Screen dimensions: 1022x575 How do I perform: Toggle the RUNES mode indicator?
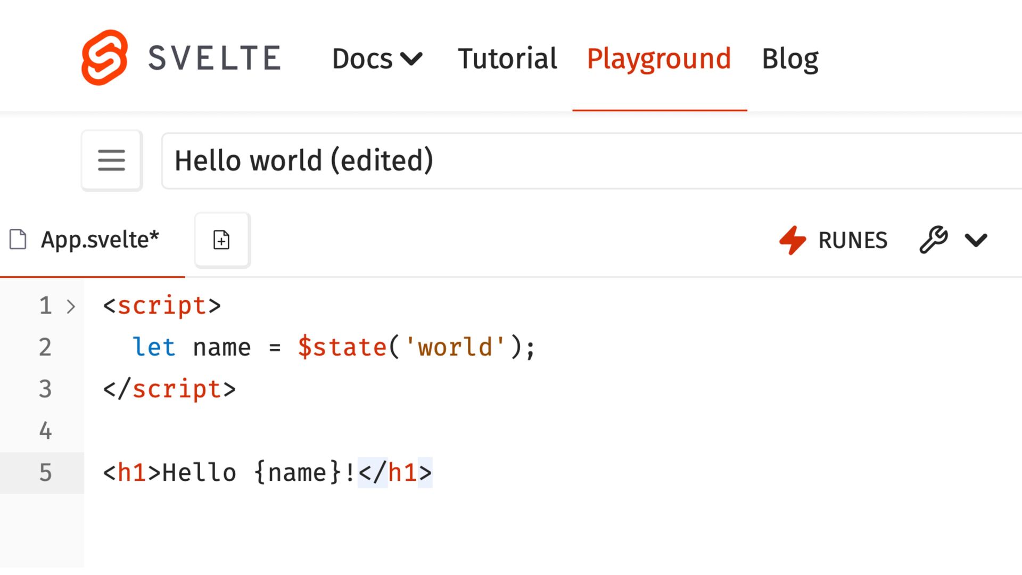click(852, 240)
